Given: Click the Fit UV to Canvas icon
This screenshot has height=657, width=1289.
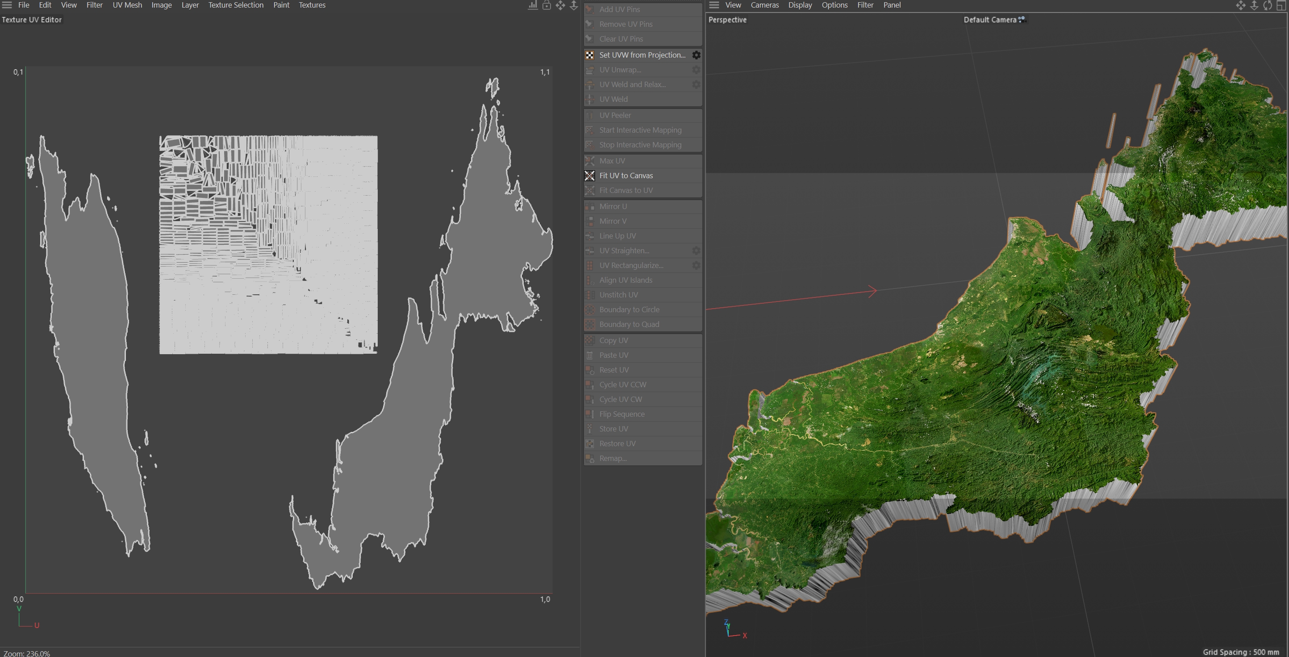Looking at the screenshot, I should pos(589,176).
